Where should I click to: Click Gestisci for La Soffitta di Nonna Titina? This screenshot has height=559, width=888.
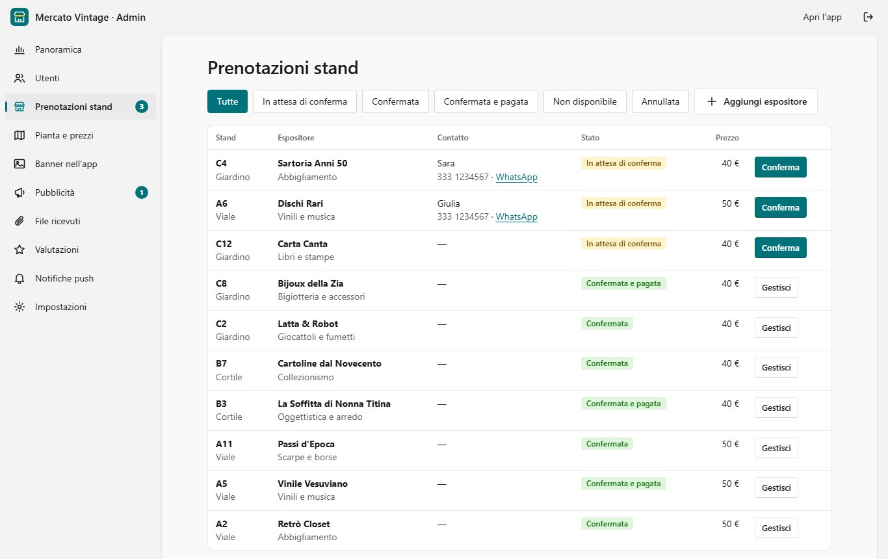click(x=776, y=408)
